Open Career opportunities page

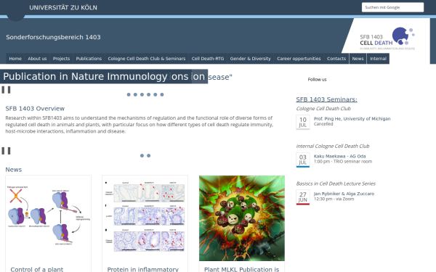click(299, 59)
